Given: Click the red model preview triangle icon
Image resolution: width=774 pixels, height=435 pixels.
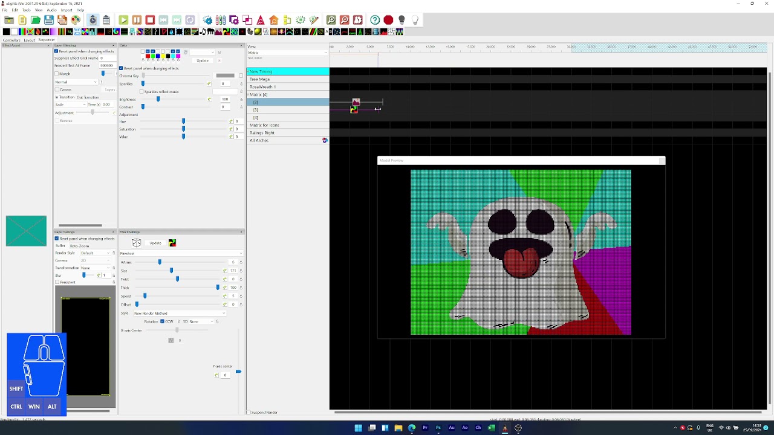Looking at the screenshot, I should tap(261, 20).
